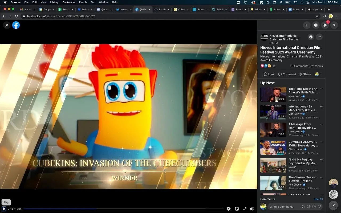Open Chrome media control icon

tap(324, 16)
